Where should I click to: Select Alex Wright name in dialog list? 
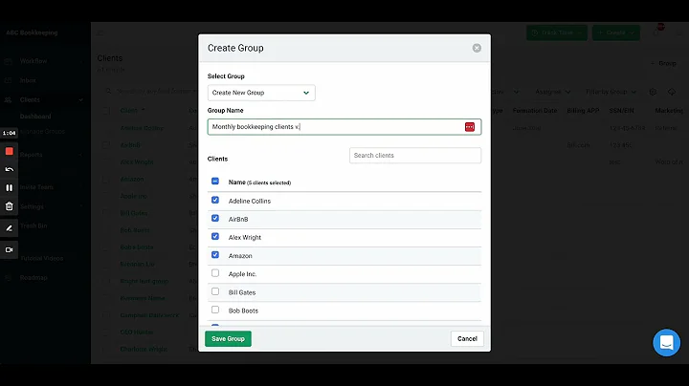[245, 237]
